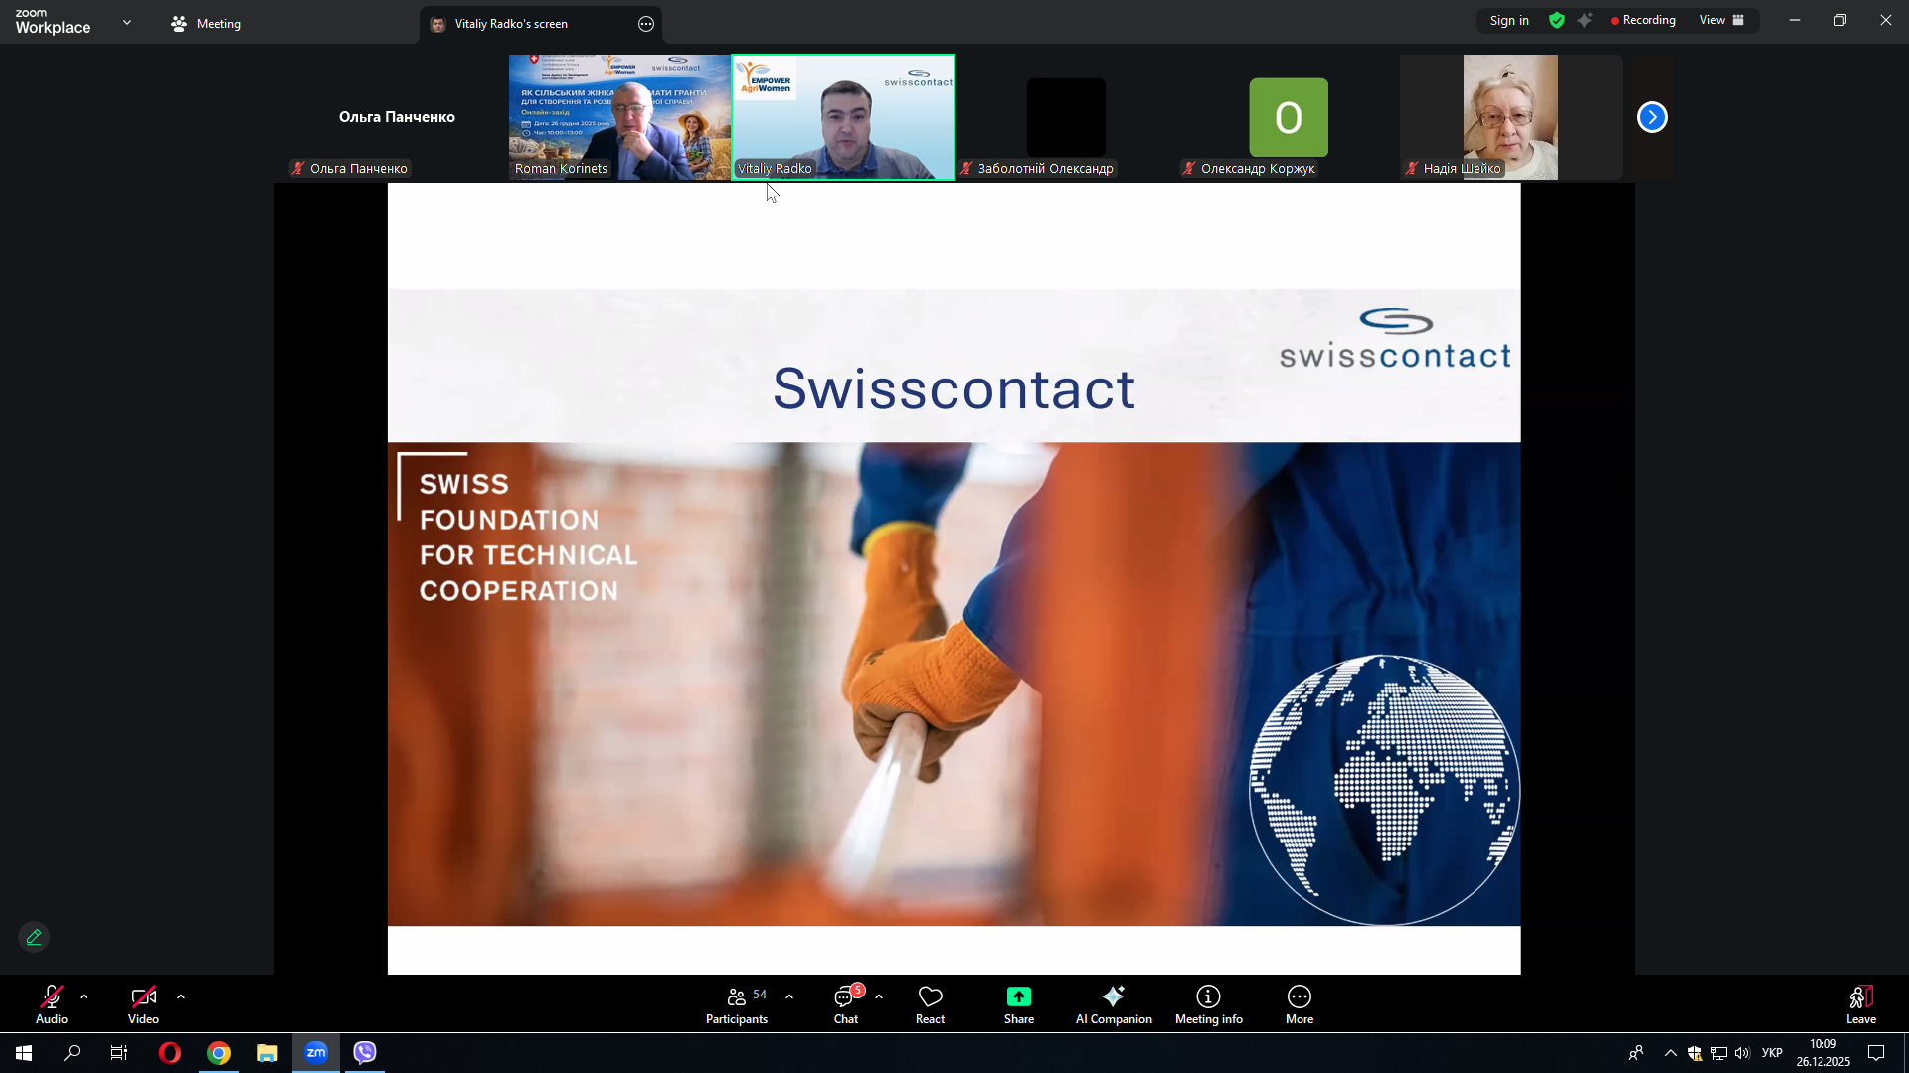
Task: Open Viber from the taskbar
Action: point(365,1052)
